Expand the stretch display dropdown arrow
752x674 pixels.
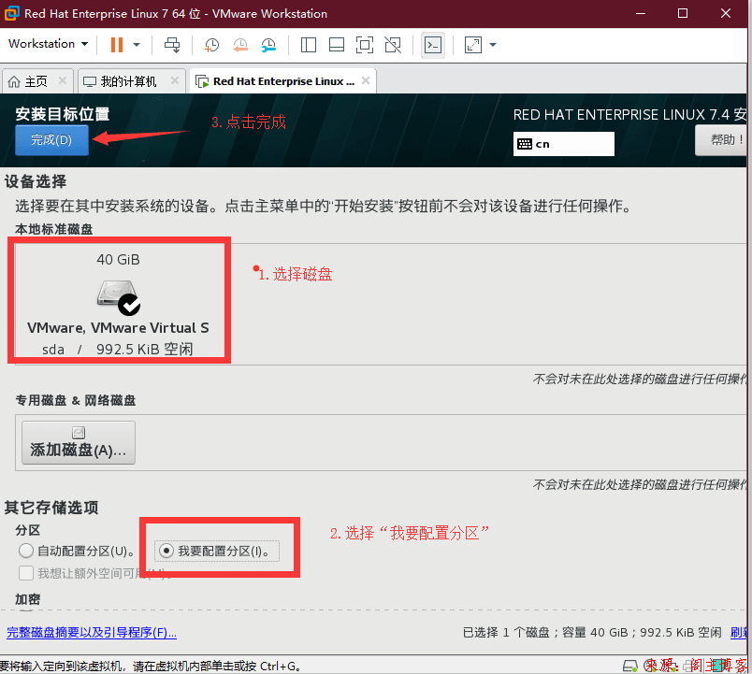tap(493, 45)
